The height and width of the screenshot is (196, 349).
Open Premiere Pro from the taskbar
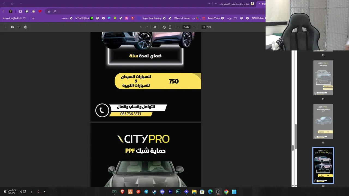pos(170,192)
